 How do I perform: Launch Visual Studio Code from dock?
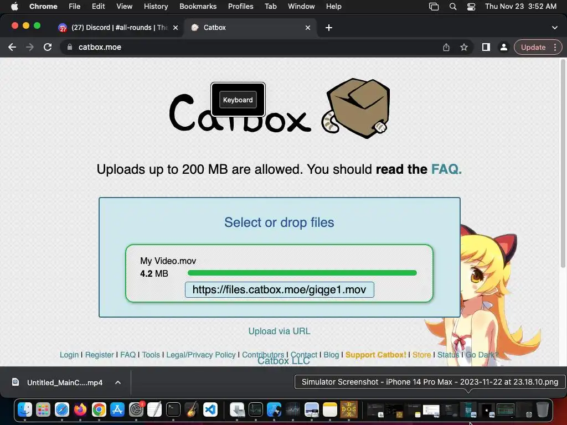[210, 410]
